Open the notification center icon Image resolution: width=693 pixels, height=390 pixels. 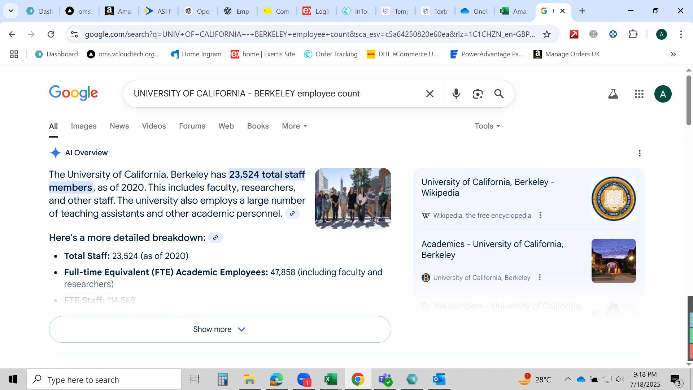click(676, 380)
